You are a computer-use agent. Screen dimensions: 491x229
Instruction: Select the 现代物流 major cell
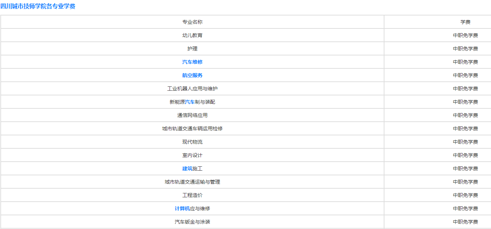(x=192, y=142)
